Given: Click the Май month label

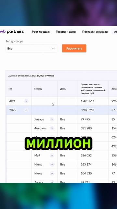Looking at the screenshot, I should coord(37,155).
